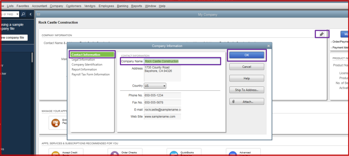
Task: Open the Window menu
Action: point(150,6)
